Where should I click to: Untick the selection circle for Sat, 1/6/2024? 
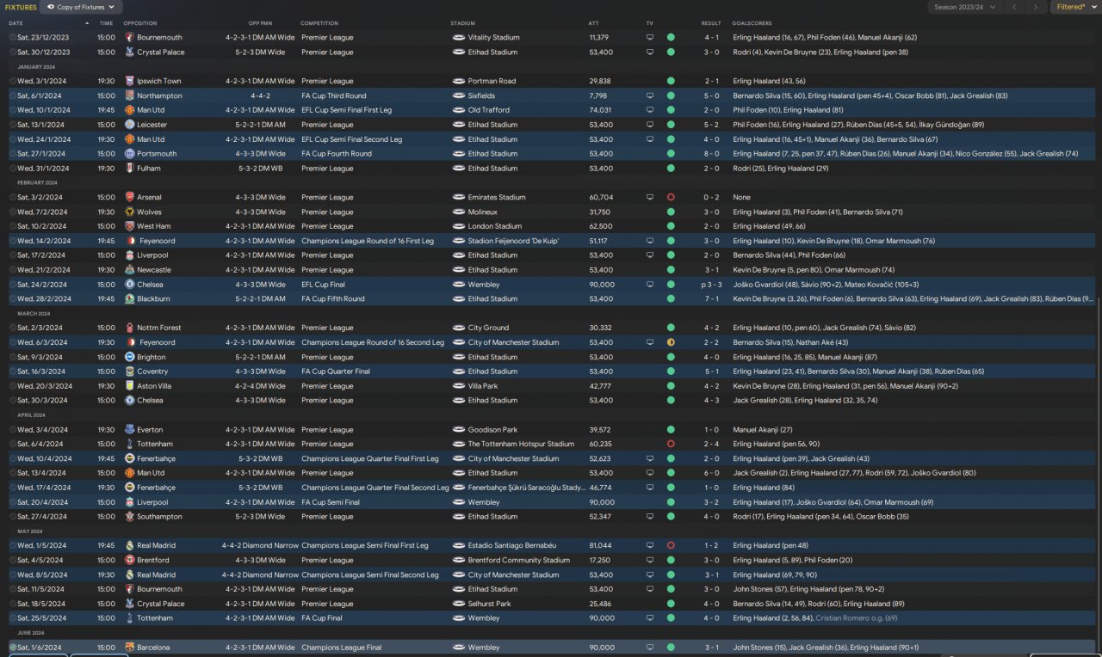[13, 647]
